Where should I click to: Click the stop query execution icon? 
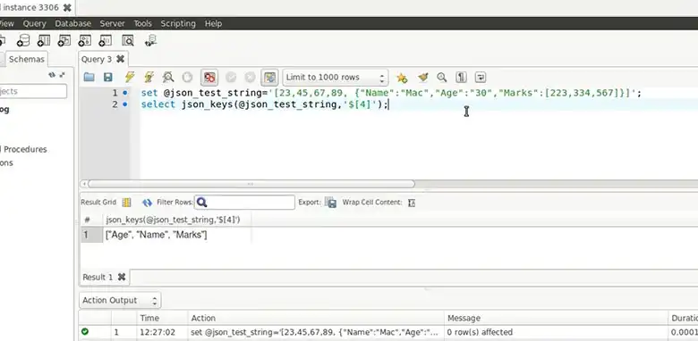pyautogui.click(x=187, y=78)
